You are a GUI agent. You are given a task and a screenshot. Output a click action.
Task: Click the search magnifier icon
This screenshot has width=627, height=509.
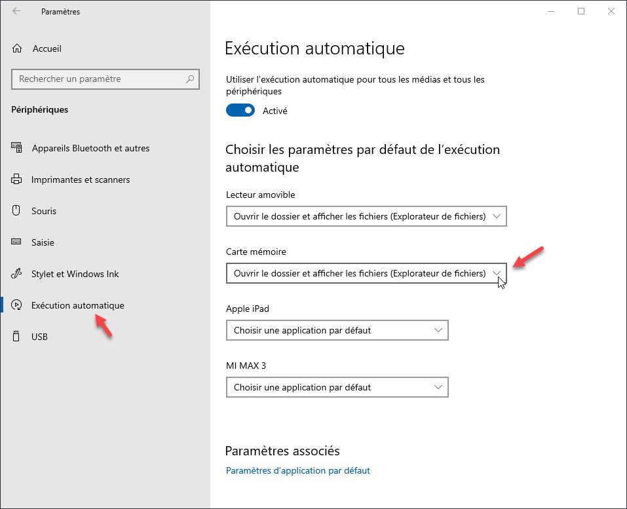190,79
